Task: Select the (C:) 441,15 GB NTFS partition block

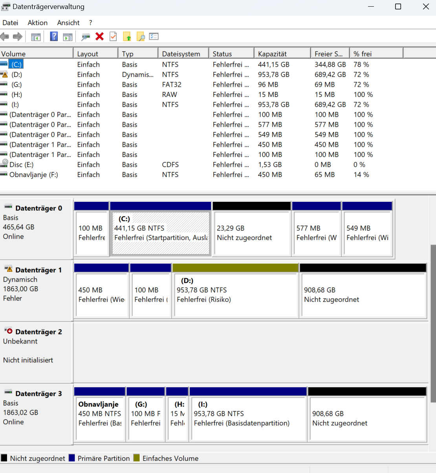Action: tap(161, 229)
